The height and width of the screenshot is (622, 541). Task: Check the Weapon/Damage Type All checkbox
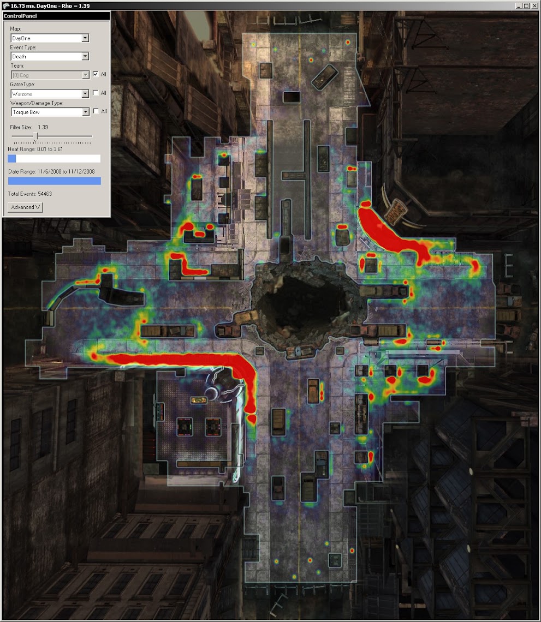click(x=95, y=111)
